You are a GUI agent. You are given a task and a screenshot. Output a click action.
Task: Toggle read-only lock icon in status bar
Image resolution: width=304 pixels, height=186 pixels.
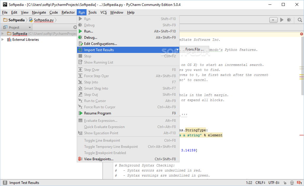pos(285,183)
